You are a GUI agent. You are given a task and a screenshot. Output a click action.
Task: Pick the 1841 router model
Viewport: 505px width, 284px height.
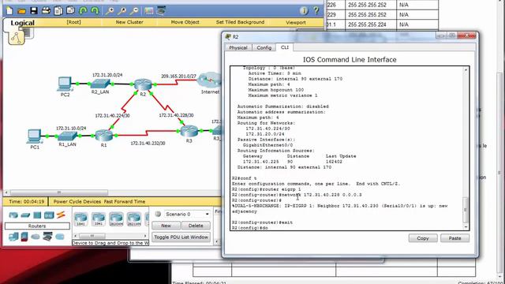pyautogui.click(x=80, y=219)
